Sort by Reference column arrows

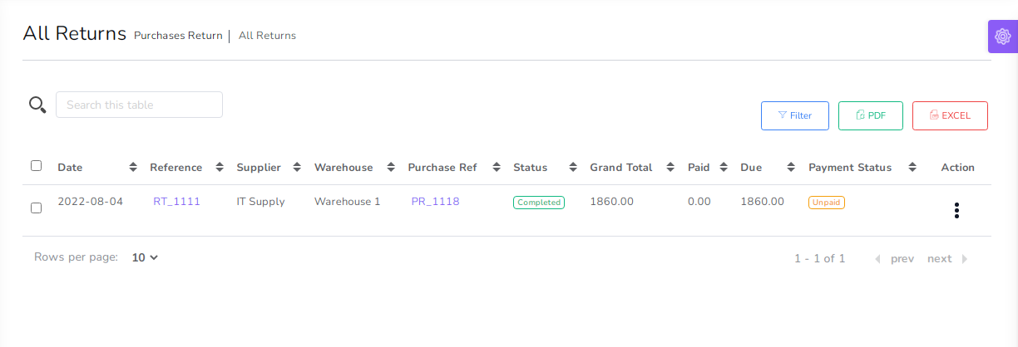pyautogui.click(x=220, y=168)
